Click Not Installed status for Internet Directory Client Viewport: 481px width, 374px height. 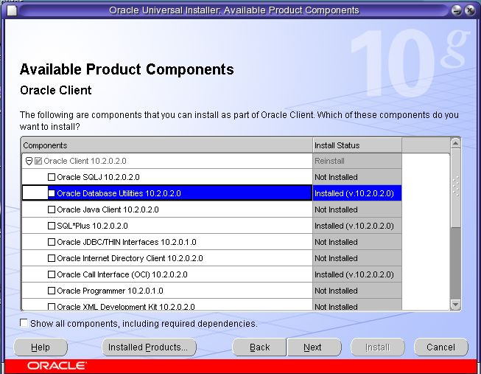point(357,258)
